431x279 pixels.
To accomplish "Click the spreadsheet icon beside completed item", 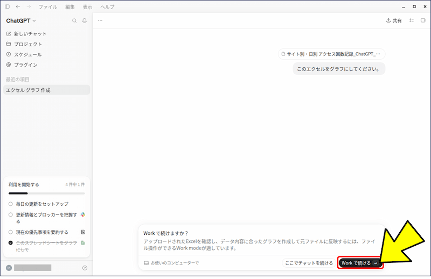I will [x=83, y=243].
